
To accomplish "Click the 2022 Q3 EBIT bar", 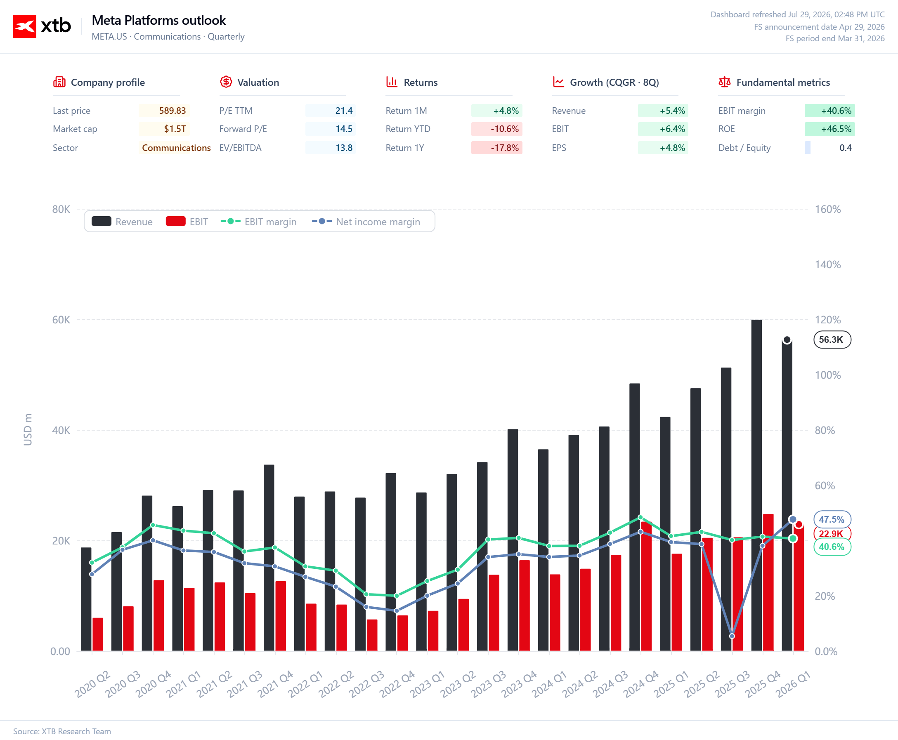I will click(372, 635).
